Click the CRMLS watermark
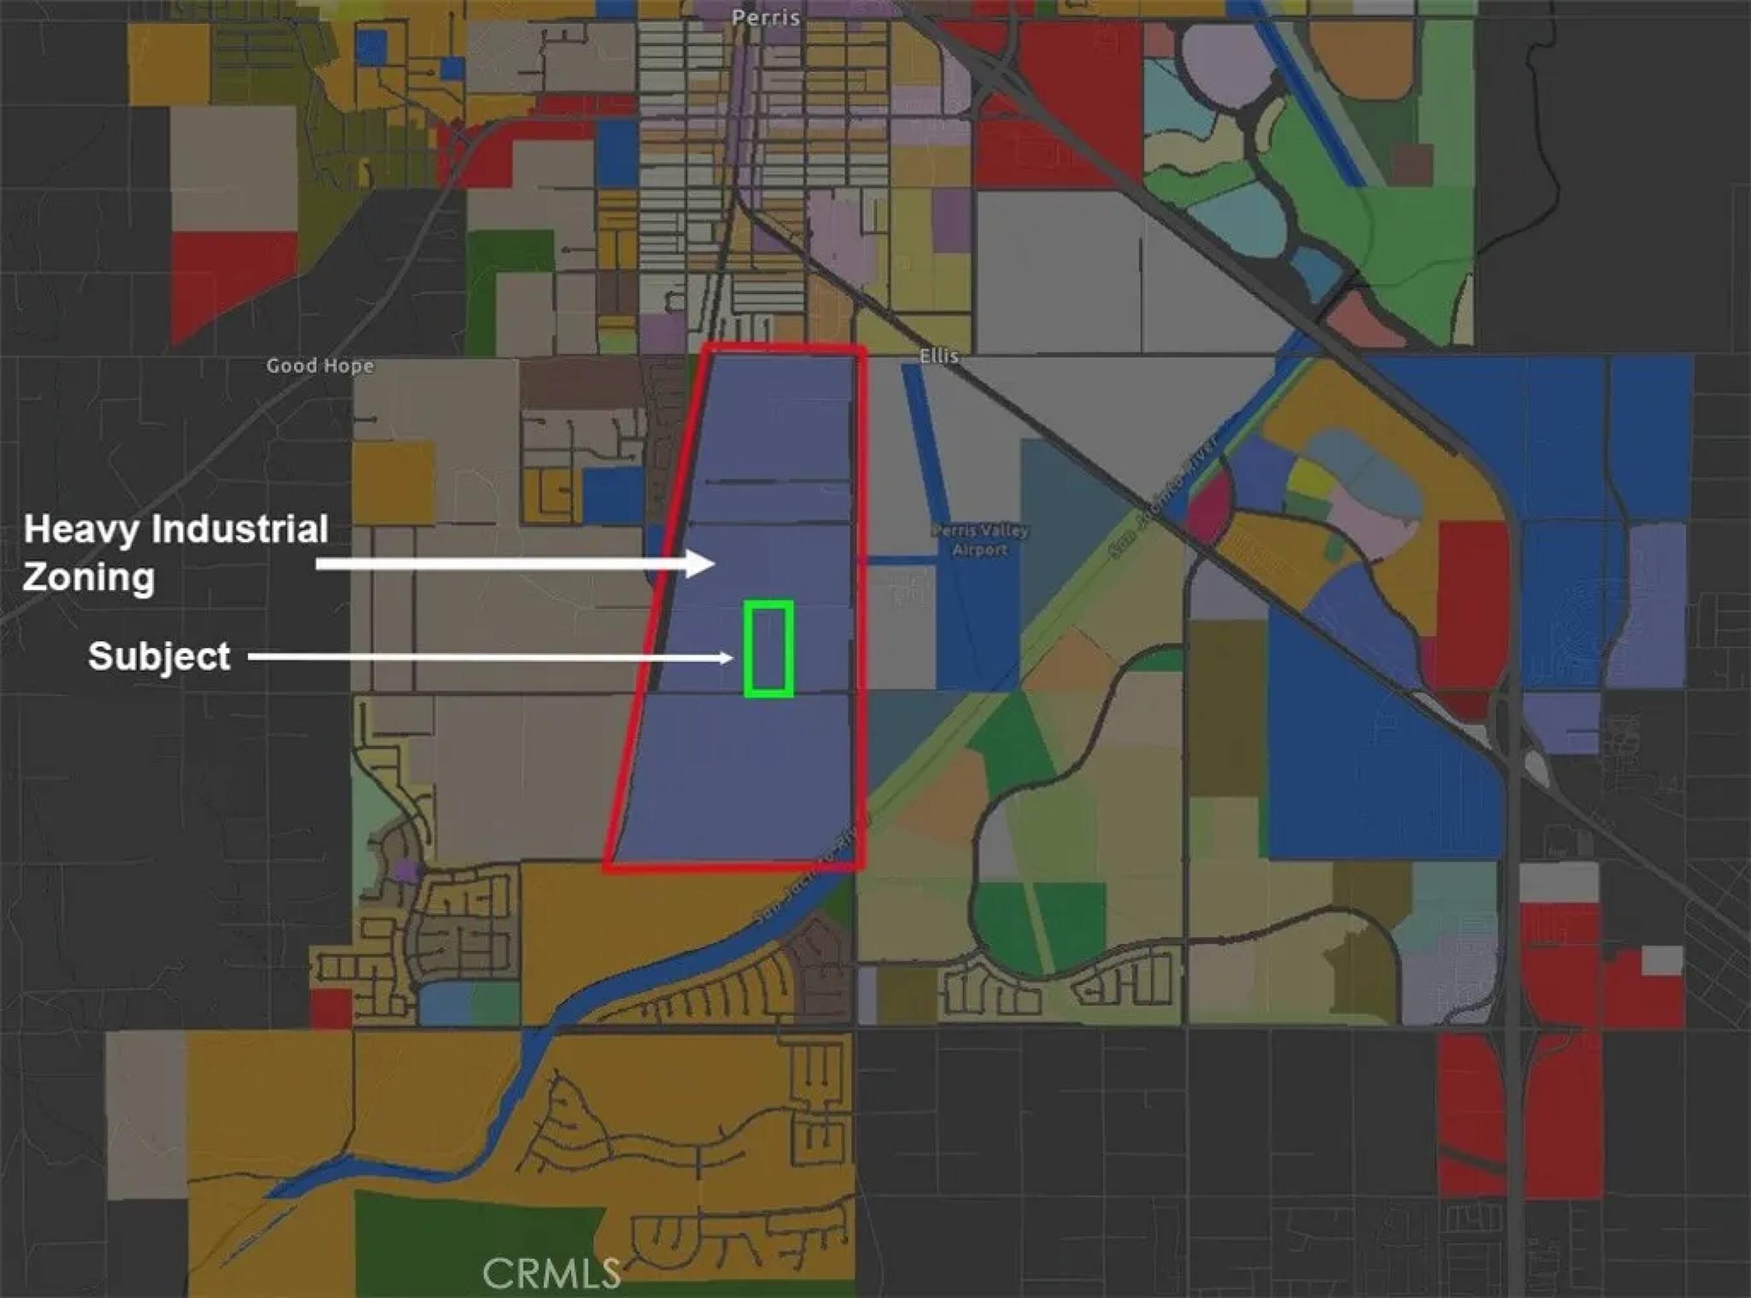The height and width of the screenshot is (1298, 1751). 552,1273
